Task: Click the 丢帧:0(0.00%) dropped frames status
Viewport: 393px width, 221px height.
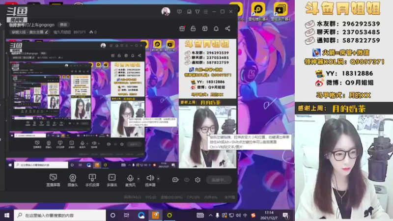Action: pos(171,197)
